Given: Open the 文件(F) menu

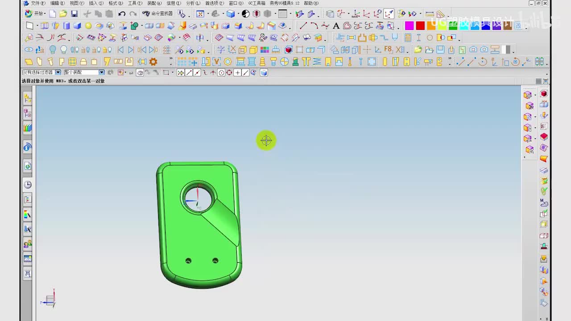Looking at the screenshot, I should (x=38, y=3).
